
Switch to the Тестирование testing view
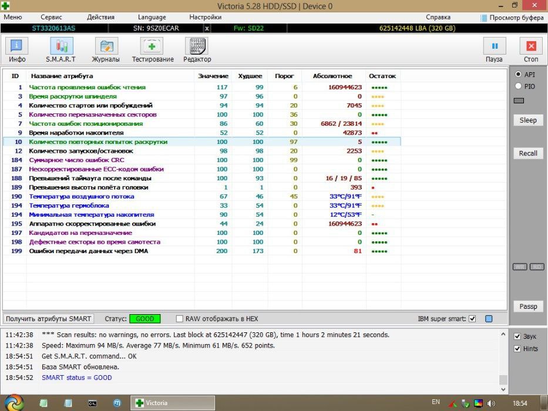pyautogui.click(x=152, y=50)
